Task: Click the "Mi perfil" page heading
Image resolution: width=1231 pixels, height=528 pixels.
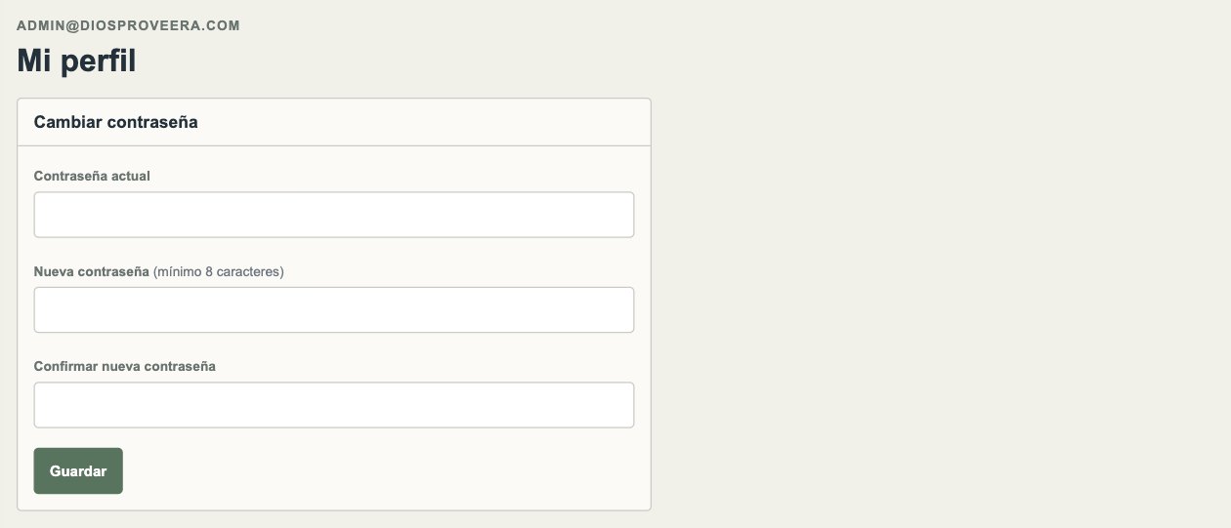Action: pos(76,61)
